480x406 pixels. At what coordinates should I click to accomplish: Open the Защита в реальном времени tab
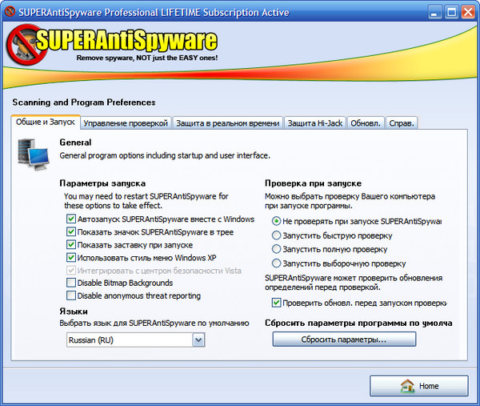(228, 123)
